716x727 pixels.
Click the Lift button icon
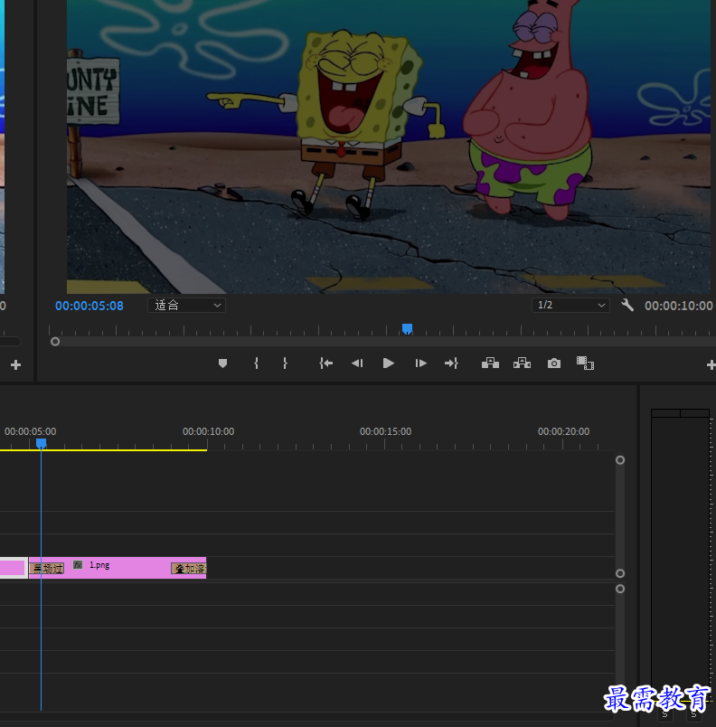point(490,363)
